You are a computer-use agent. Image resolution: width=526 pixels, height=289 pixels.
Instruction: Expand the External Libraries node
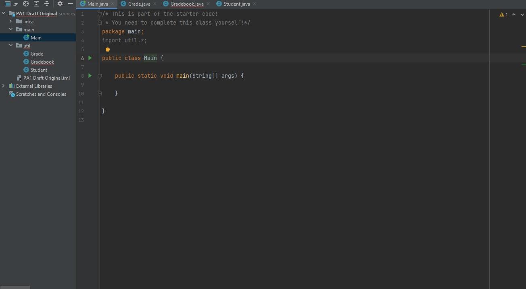coord(3,86)
